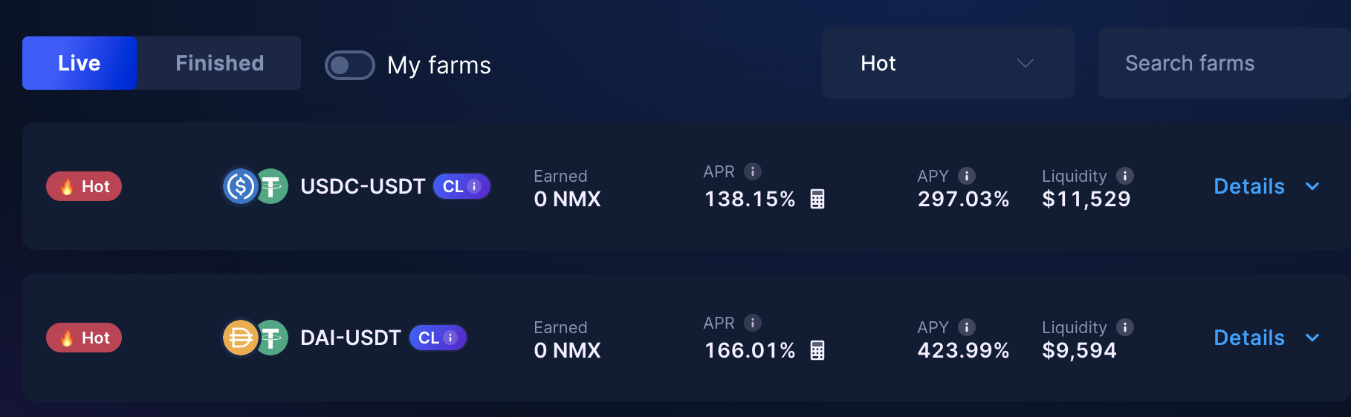Click the USDC-USDT pair name
The image size is (1351, 417).
point(363,186)
